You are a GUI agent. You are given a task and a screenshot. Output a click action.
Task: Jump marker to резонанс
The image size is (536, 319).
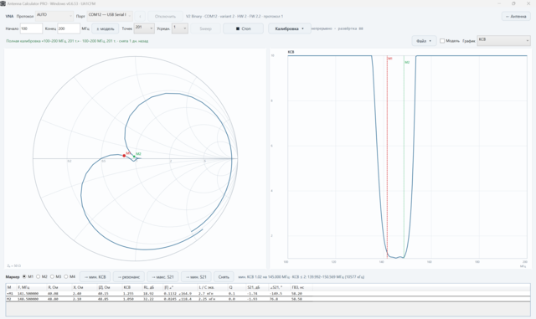[x=128, y=276]
